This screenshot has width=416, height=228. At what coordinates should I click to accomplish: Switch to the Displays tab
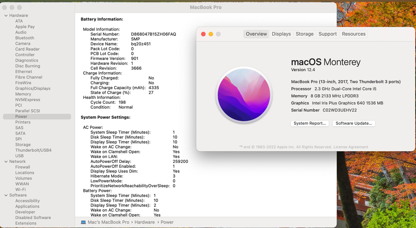click(281, 34)
